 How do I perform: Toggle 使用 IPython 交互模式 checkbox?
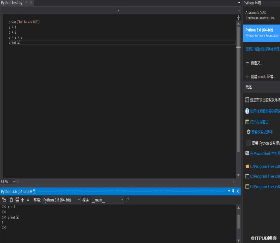[x=248, y=143]
